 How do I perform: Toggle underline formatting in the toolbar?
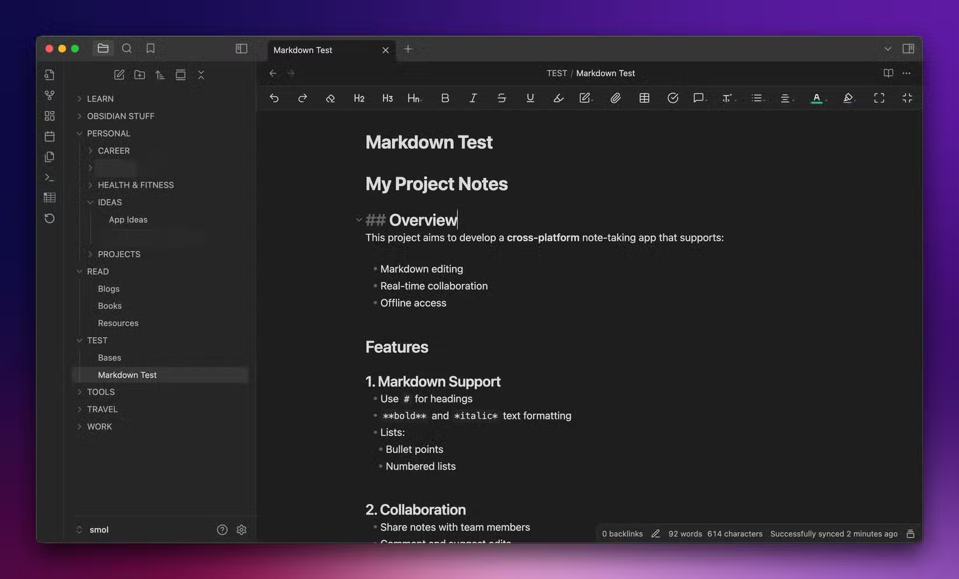(x=530, y=98)
